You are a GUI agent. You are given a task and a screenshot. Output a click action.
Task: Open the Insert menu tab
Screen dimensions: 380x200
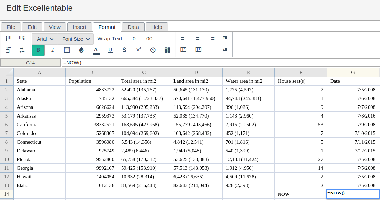tap(79, 27)
